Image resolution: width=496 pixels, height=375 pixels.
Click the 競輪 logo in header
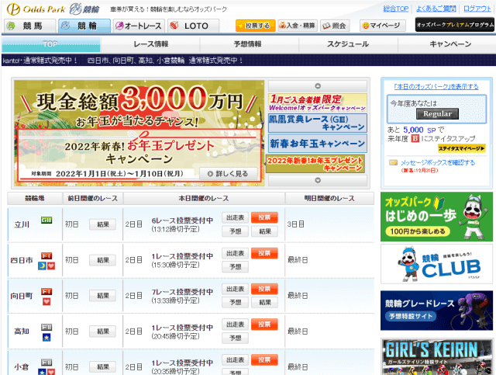tap(84, 9)
